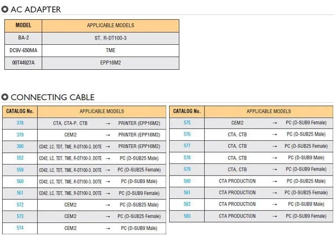Click catalog number 574
This screenshot has width=334, height=236.
[20, 228]
